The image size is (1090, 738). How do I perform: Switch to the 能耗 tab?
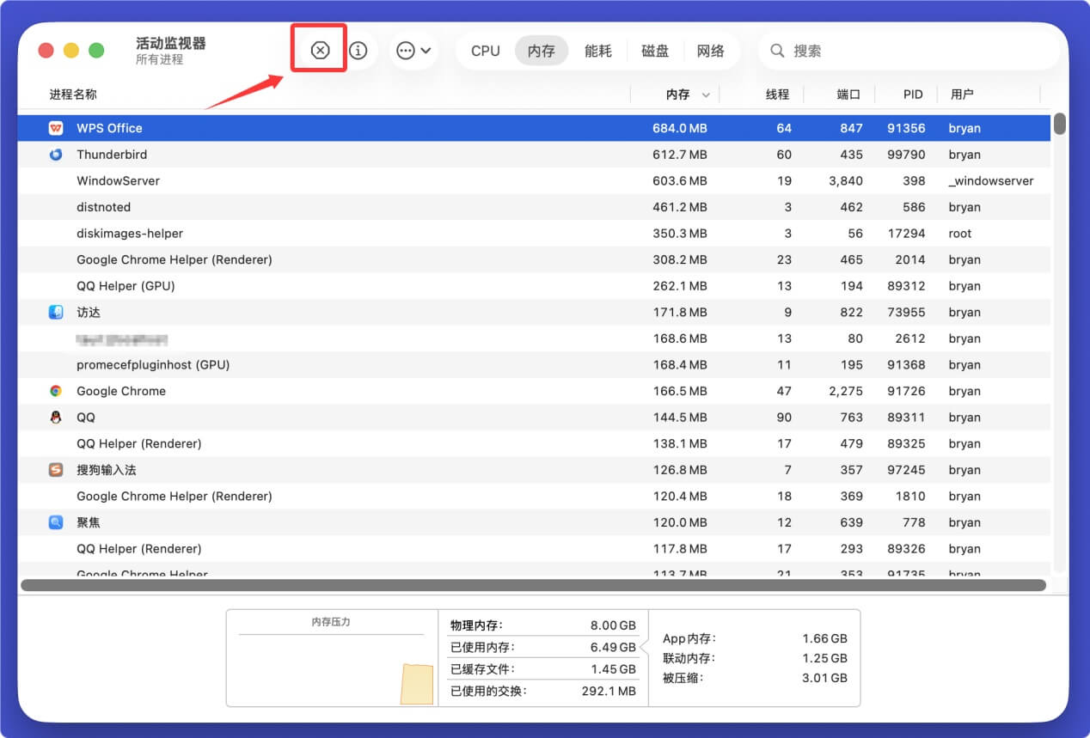pyautogui.click(x=598, y=51)
